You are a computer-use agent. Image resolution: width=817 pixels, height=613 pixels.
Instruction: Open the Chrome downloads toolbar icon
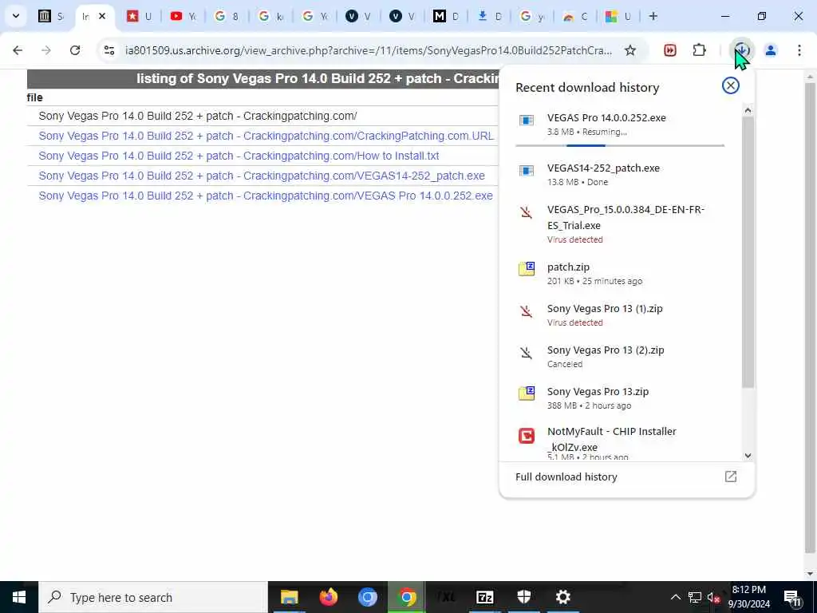click(741, 50)
